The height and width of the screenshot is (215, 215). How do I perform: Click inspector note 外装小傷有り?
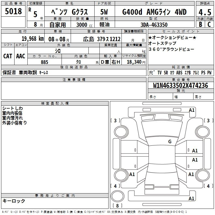tap(15, 123)
